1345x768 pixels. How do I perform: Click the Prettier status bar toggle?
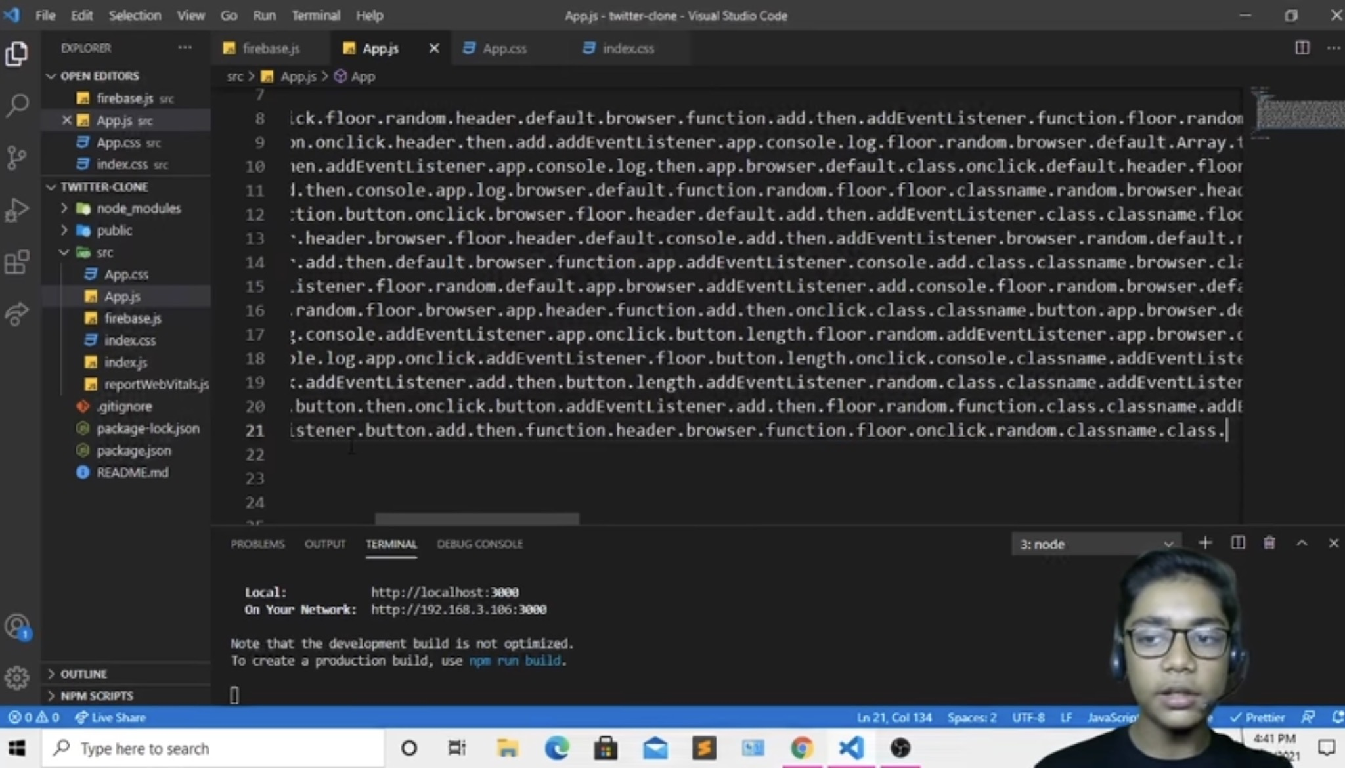tap(1257, 717)
